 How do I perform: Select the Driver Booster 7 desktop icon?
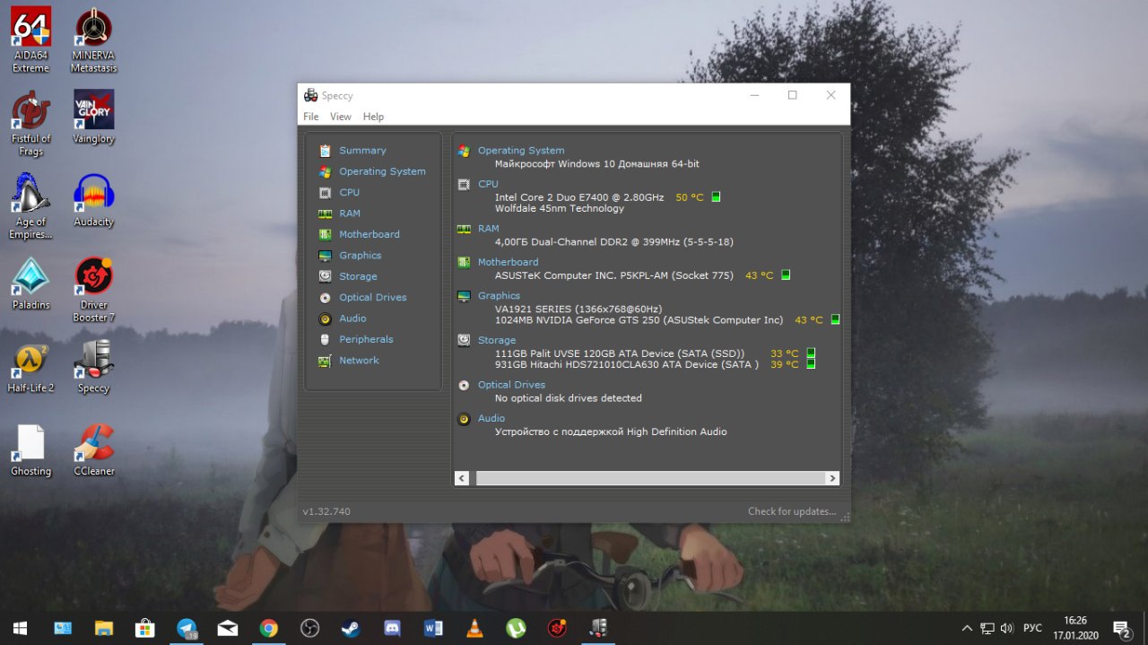pos(93,290)
